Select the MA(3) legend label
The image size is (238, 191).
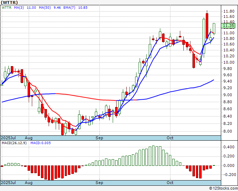point(19,7)
